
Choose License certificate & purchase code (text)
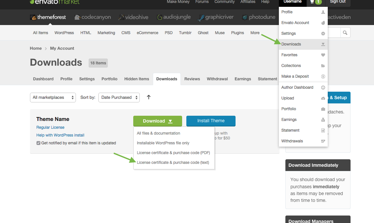(x=173, y=163)
